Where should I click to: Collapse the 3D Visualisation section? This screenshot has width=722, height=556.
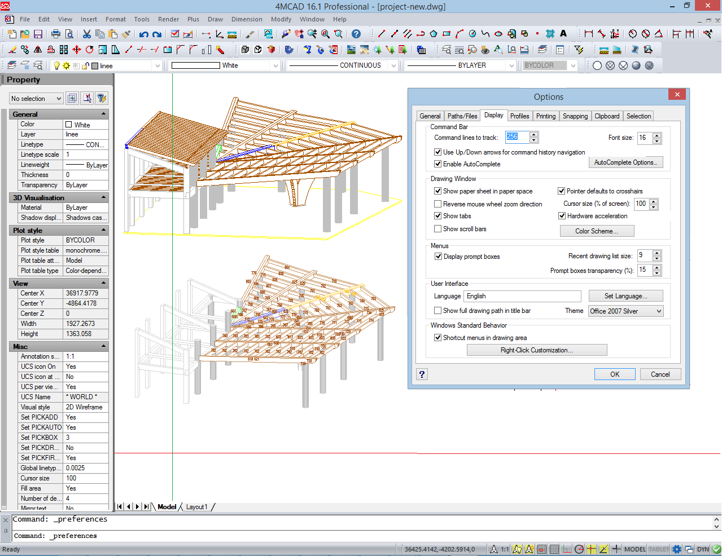(x=104, y=197)
